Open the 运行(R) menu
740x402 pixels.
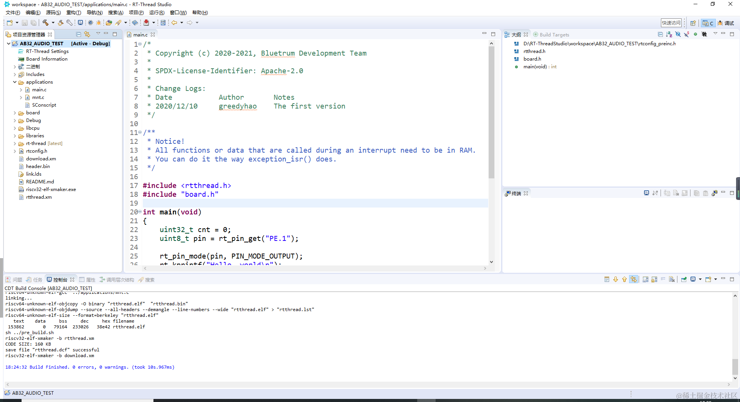(157, 13)
